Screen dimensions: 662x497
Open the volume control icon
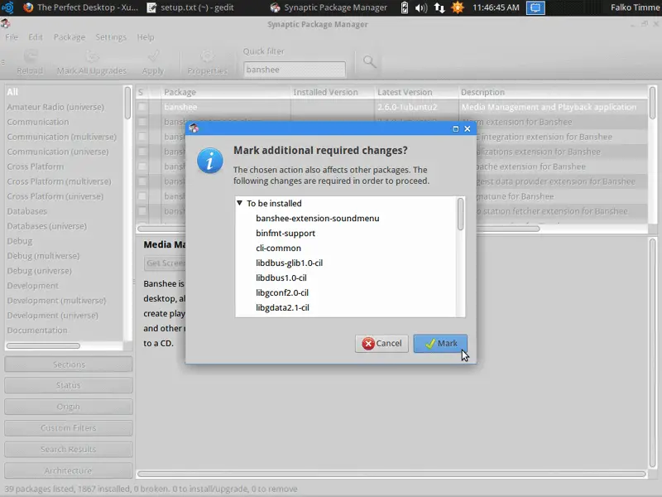(421, 7)
